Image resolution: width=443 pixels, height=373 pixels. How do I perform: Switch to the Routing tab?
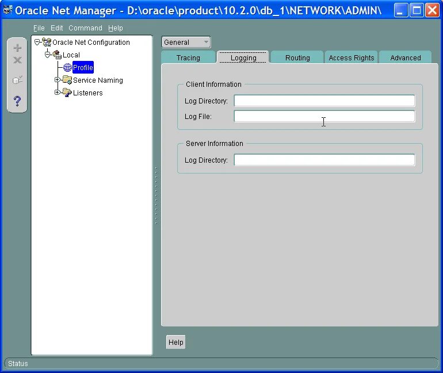297,57
